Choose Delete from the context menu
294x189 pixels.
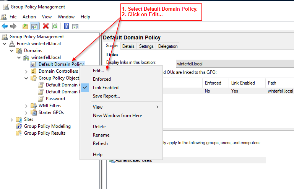99,127
